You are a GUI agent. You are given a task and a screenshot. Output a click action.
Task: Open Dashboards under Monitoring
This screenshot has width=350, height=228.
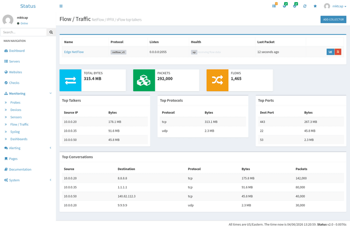pos(19,139)
